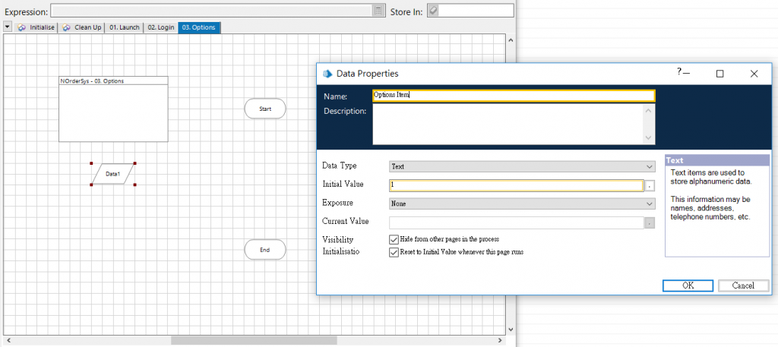Click the Store In data item icon
This screenshot has height=347, width=778.
click(433, 11)
